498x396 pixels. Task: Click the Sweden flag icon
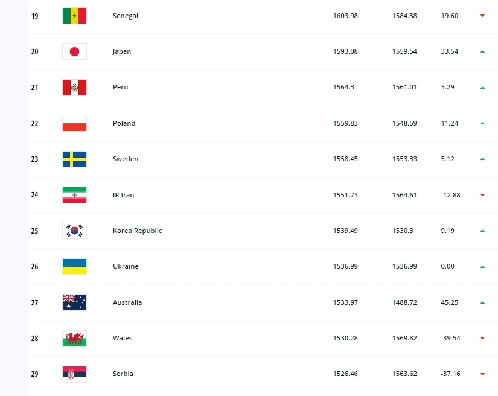point(74,159)
